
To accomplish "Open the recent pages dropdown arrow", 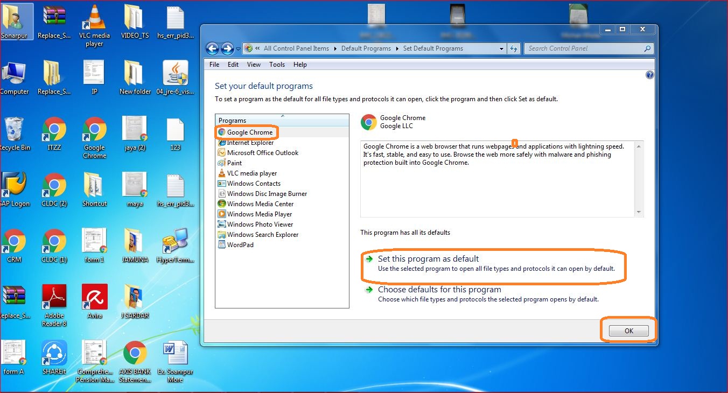I will tap(239, 49).
